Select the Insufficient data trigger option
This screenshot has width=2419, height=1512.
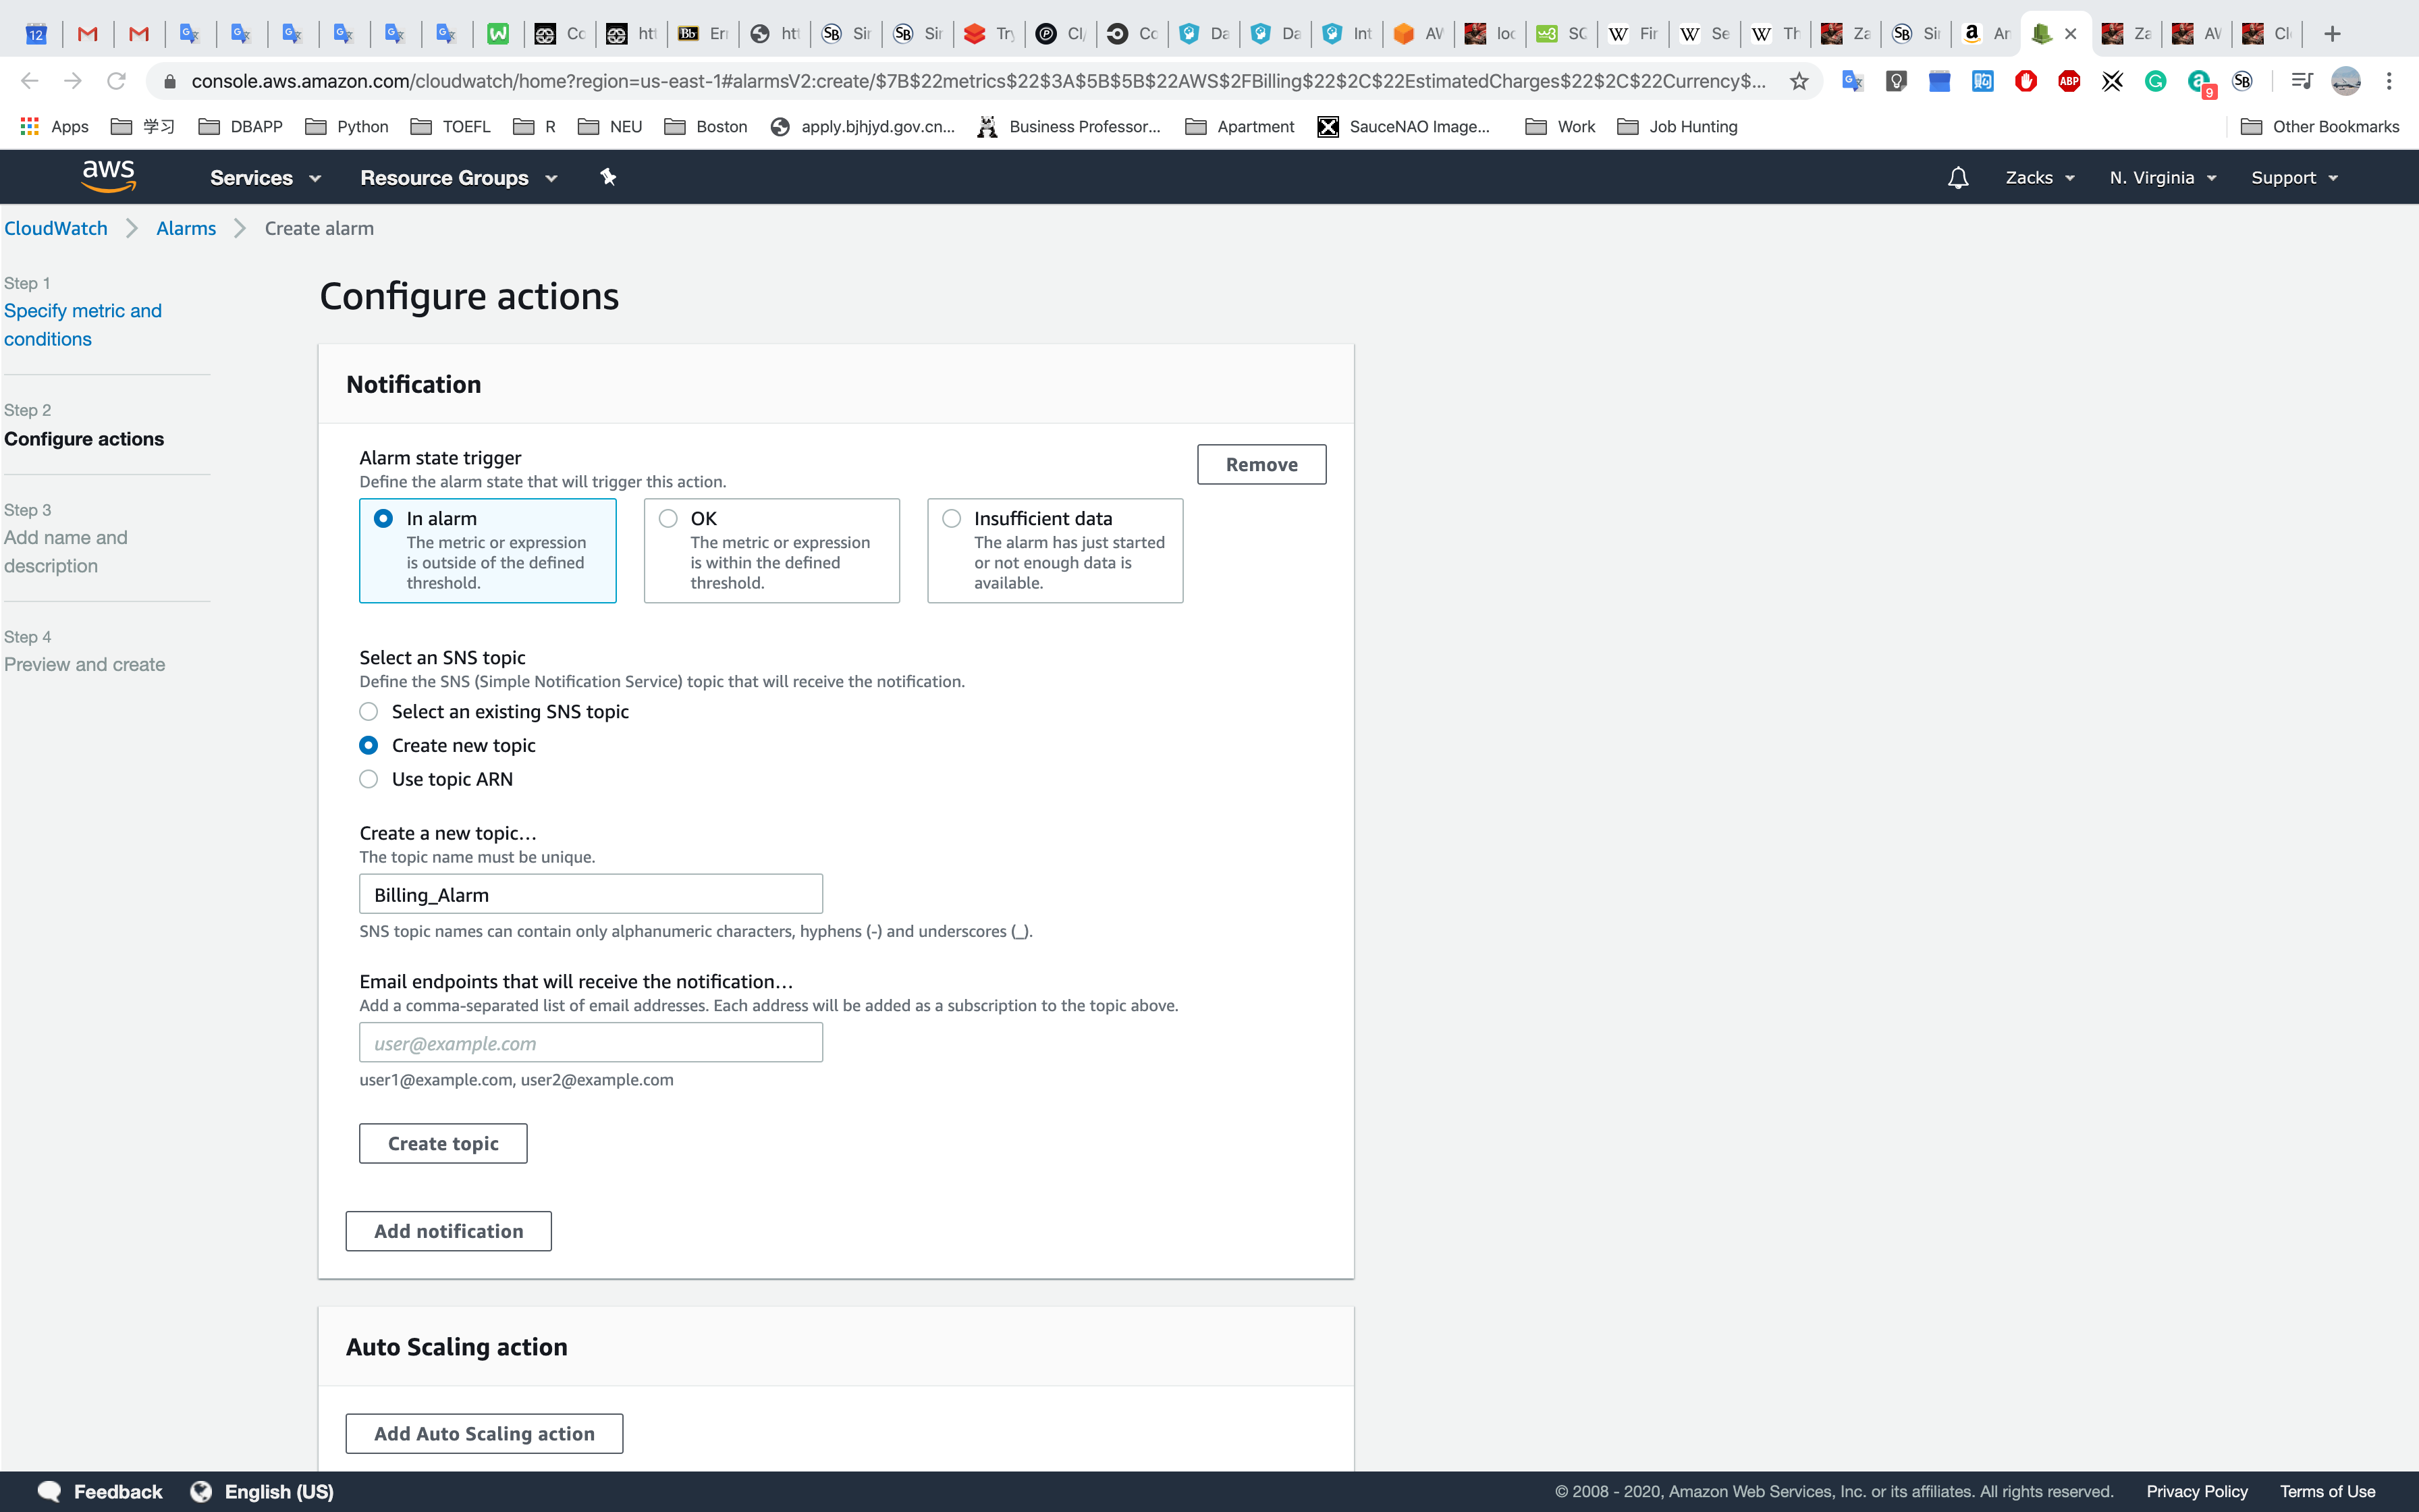coord(952,518)
